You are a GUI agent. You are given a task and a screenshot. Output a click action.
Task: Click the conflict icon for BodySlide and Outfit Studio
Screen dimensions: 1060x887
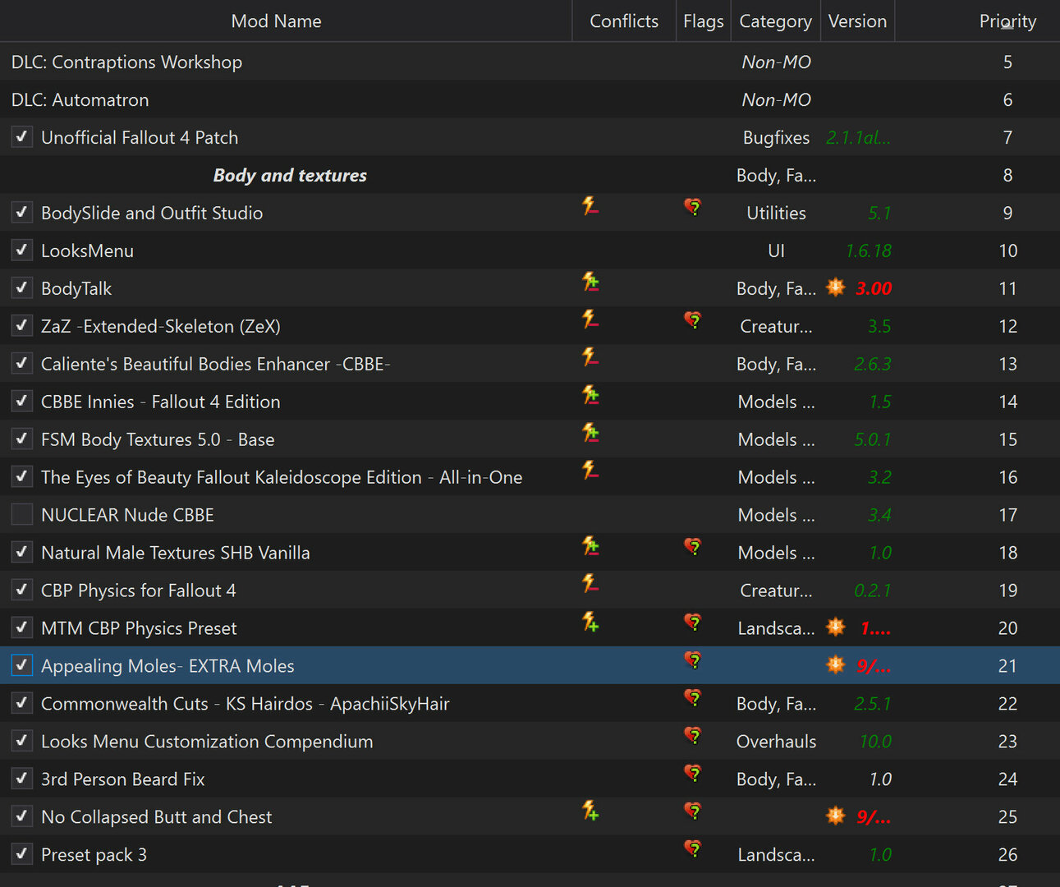[x=590, y=205]
